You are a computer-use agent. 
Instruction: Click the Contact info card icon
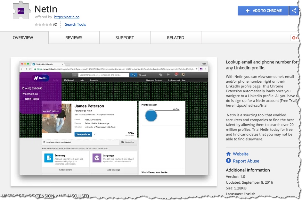tap(123, 142)
